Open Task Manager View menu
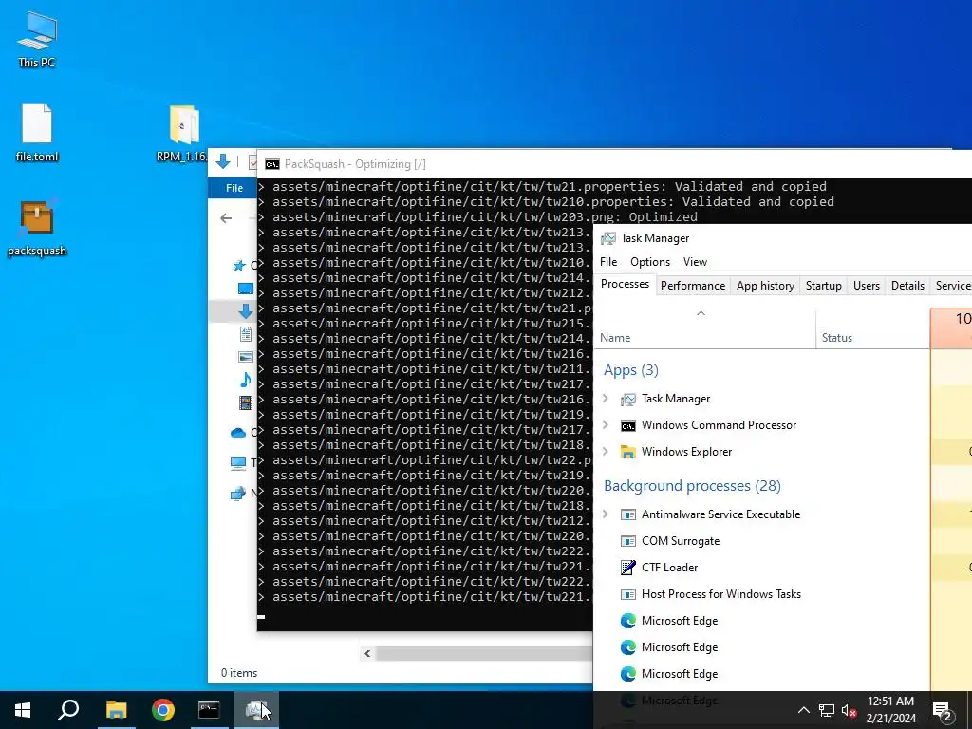Viewport: 972px width, 729px height. coord(695,262)
